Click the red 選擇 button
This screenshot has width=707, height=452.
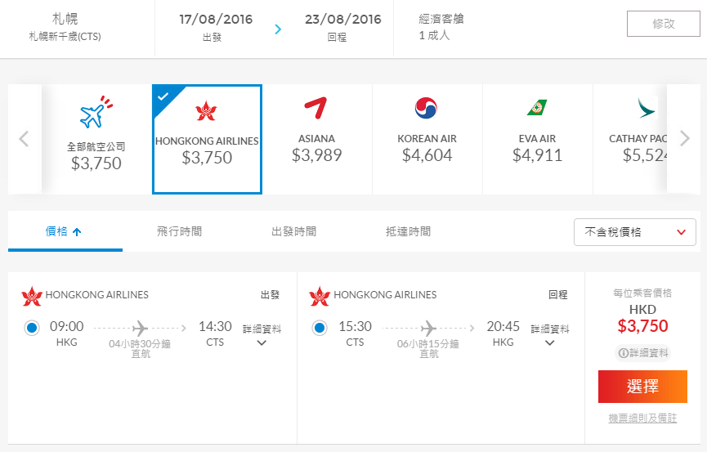point(642,387)
